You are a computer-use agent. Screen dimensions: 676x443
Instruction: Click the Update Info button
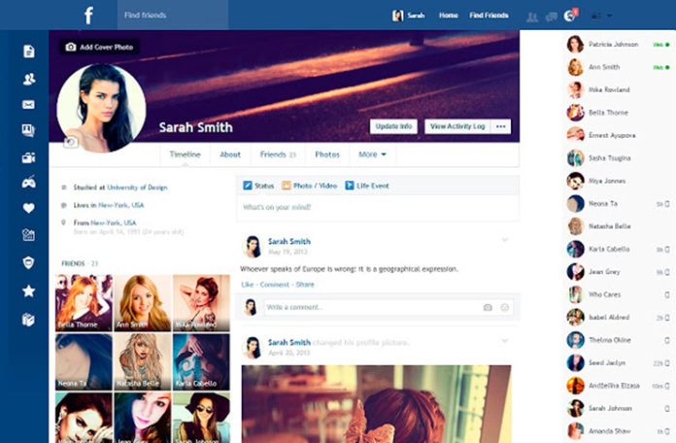tap(394, 126)
